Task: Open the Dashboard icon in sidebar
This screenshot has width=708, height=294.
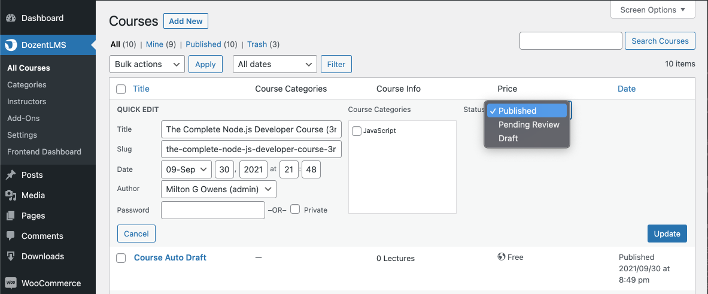Action: [11, 19]
